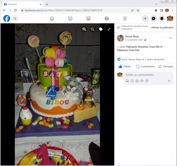This screenshot has width=177, height=166.
Task: Click the Commenter button
Action: (145, 66)
